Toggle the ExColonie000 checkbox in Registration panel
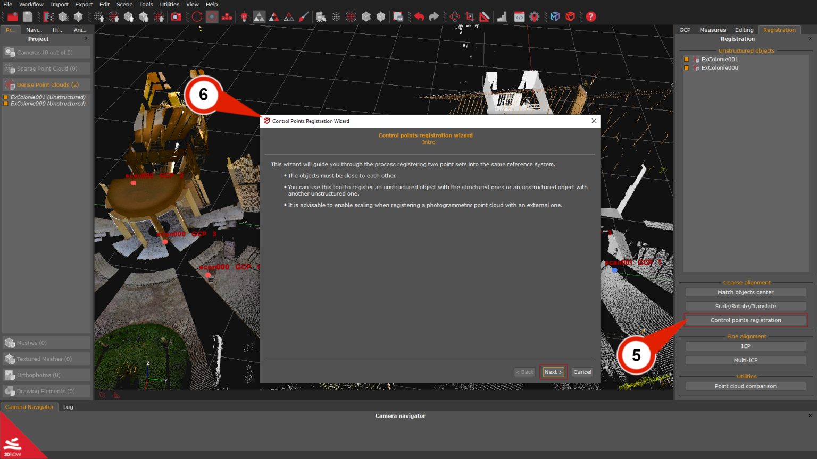Viewport: 817px width, 459px height. [687, 68]
